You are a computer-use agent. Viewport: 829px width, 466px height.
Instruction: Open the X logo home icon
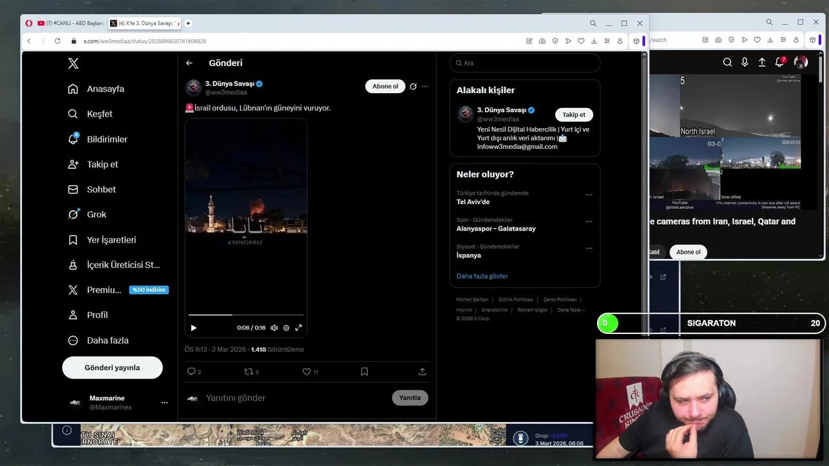73,63
